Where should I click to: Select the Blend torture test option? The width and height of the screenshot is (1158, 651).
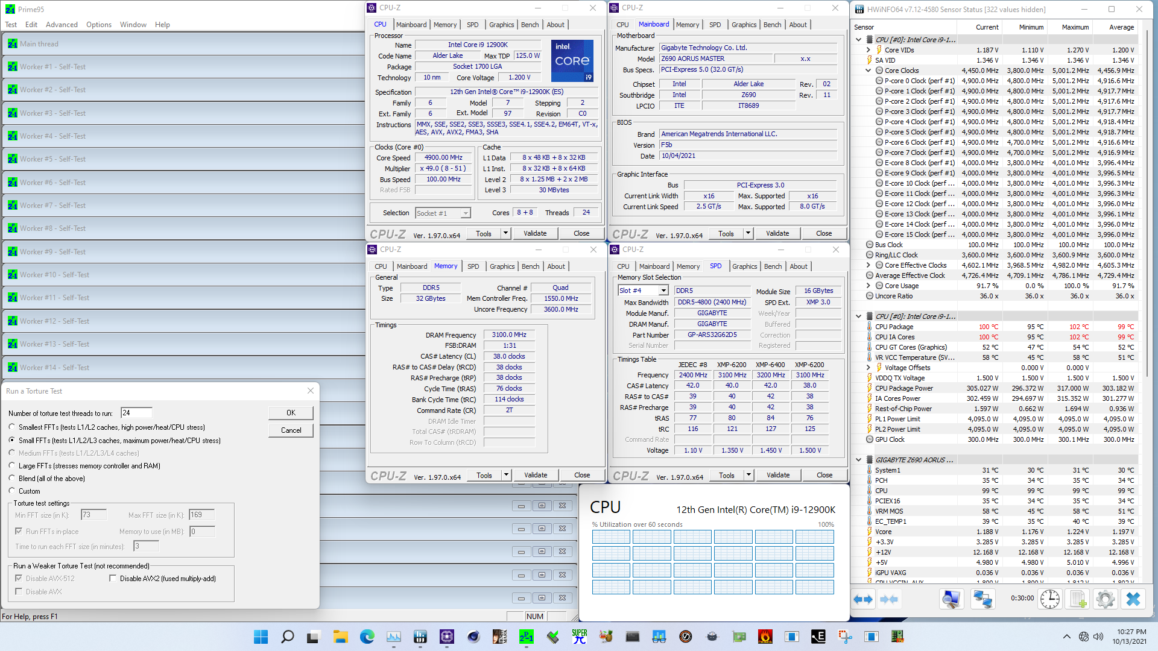pos(11,478)
